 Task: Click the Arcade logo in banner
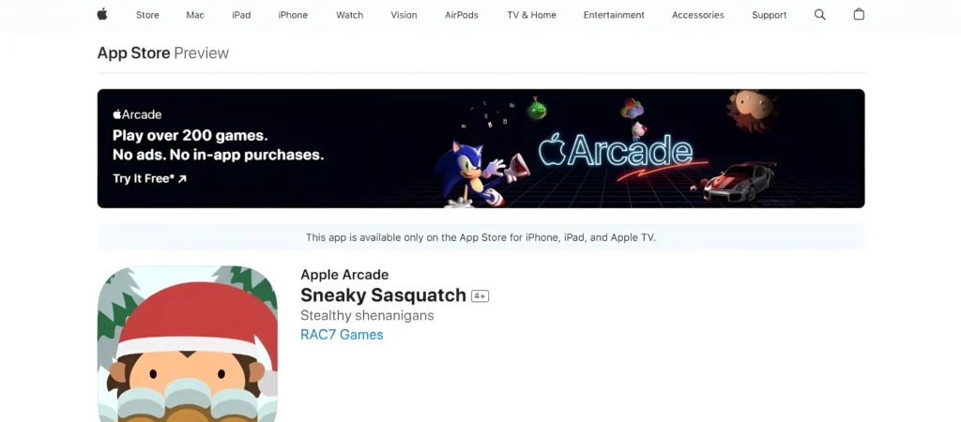[x=137, y=114]
